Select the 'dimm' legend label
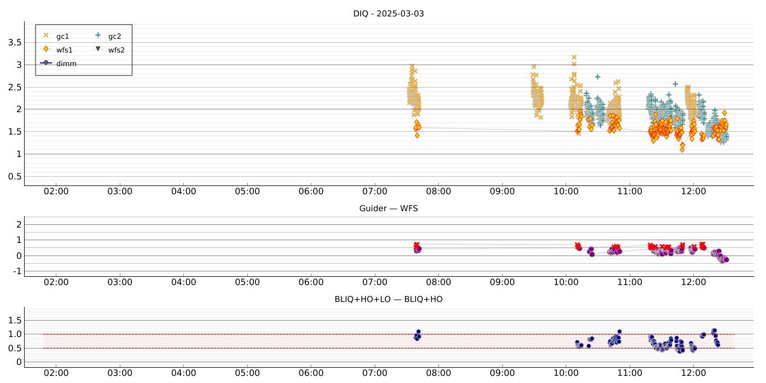The image size is (766, 383). click(66, 63)
